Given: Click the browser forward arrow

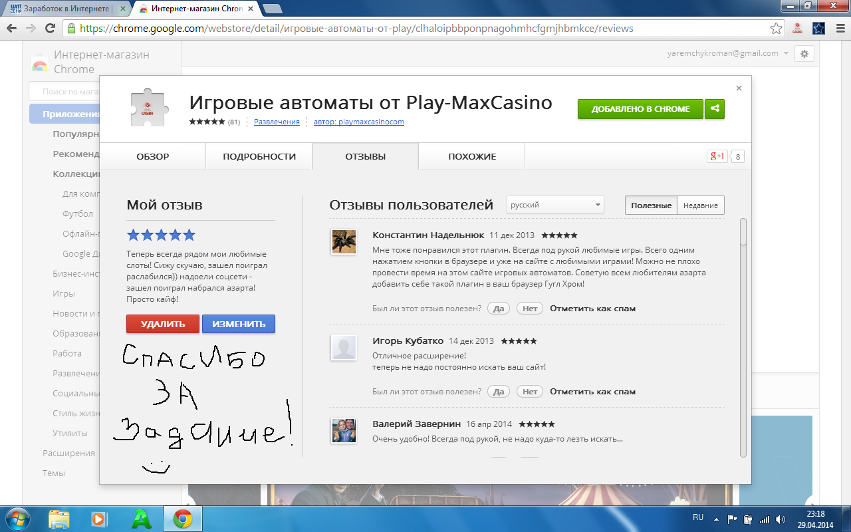Looking at the screenshot, I should (31, 29).
